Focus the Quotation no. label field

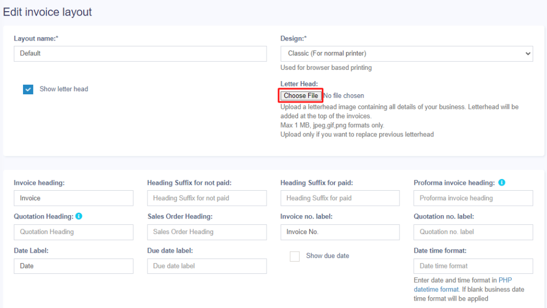[473, 232]
